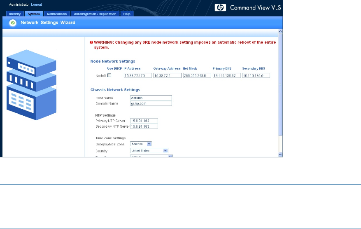361x229 pixels.
Task: Click the blue server stack illustration
Action: click(31, 85)
